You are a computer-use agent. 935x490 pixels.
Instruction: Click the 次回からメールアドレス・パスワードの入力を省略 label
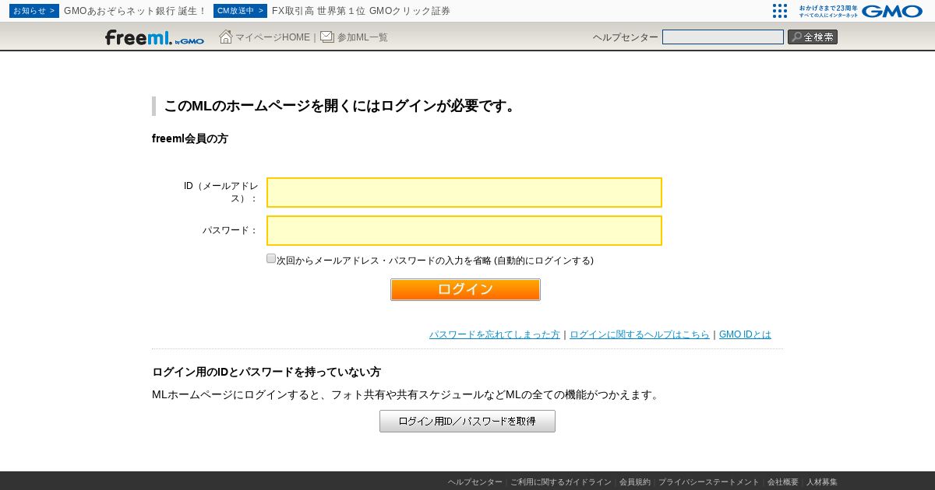click(x=435, y=261)
